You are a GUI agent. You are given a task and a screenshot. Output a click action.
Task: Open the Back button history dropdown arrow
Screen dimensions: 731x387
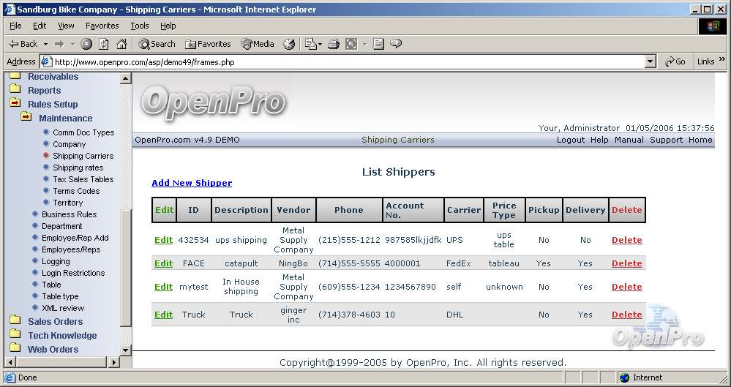tap(45, 44)
